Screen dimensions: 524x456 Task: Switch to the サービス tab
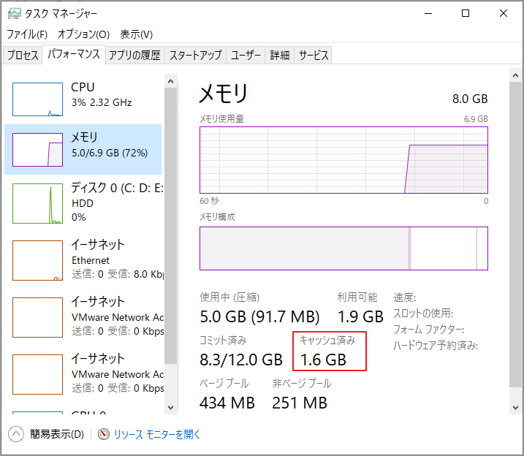click(x=313, y=55)
